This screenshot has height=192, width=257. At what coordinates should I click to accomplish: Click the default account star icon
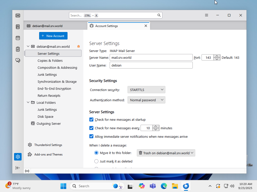[79, 46]
